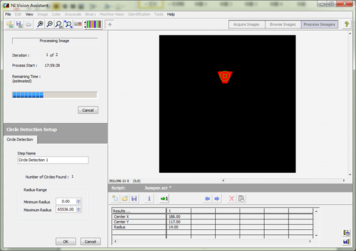Click the edit step document icon
Viewport: 356px width, 251px height.
pos(241,198)
